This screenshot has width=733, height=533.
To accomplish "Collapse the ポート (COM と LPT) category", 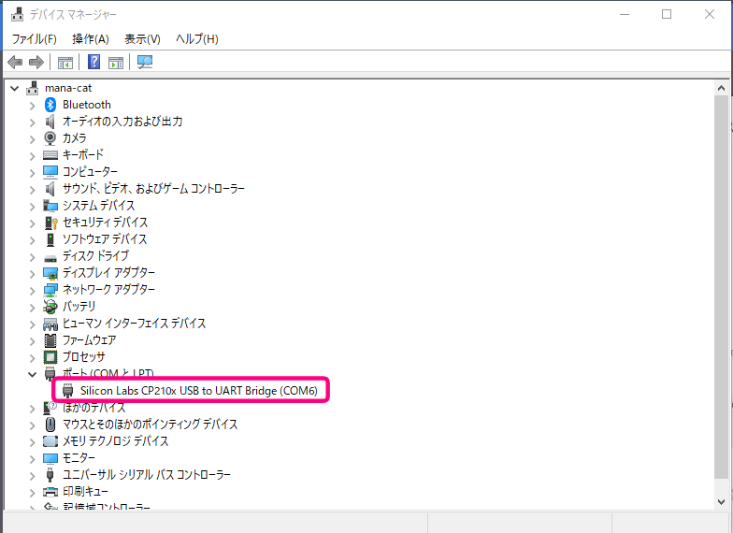I will pyautogui.click(x=32, y=374).
